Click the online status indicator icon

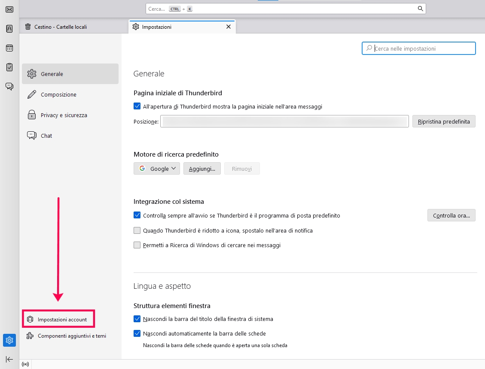(25, 364)
